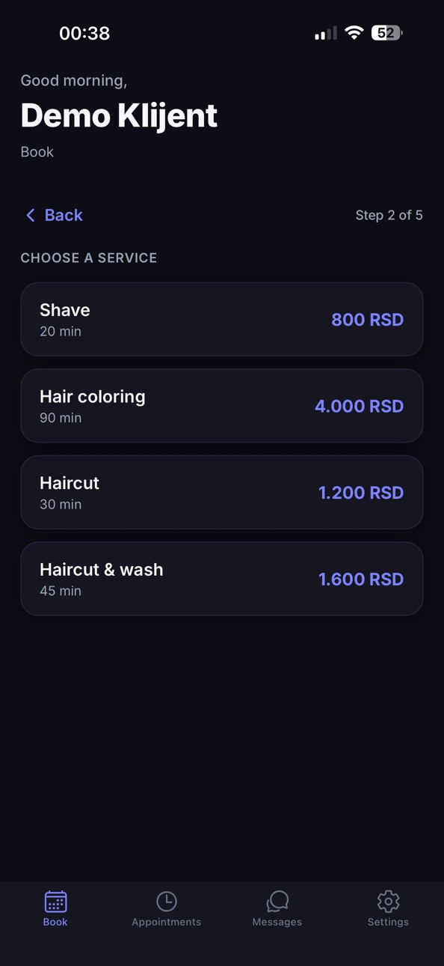
Task: Tap the Book calendar icon
Action: tap(55, 901)
